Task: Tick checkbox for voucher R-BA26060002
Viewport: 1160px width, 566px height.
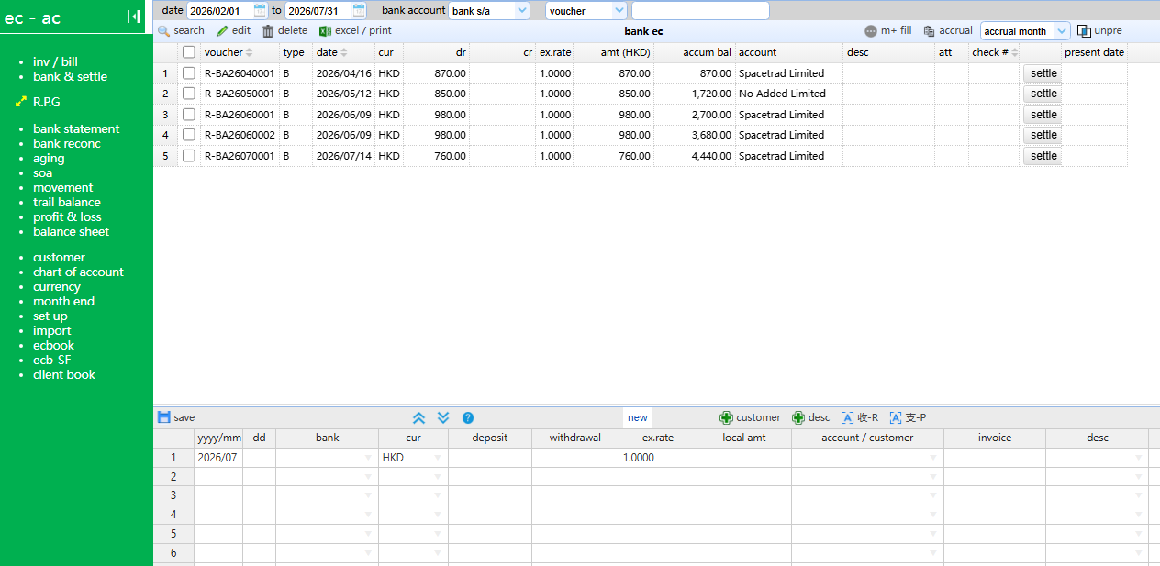Action: point(189,135)
